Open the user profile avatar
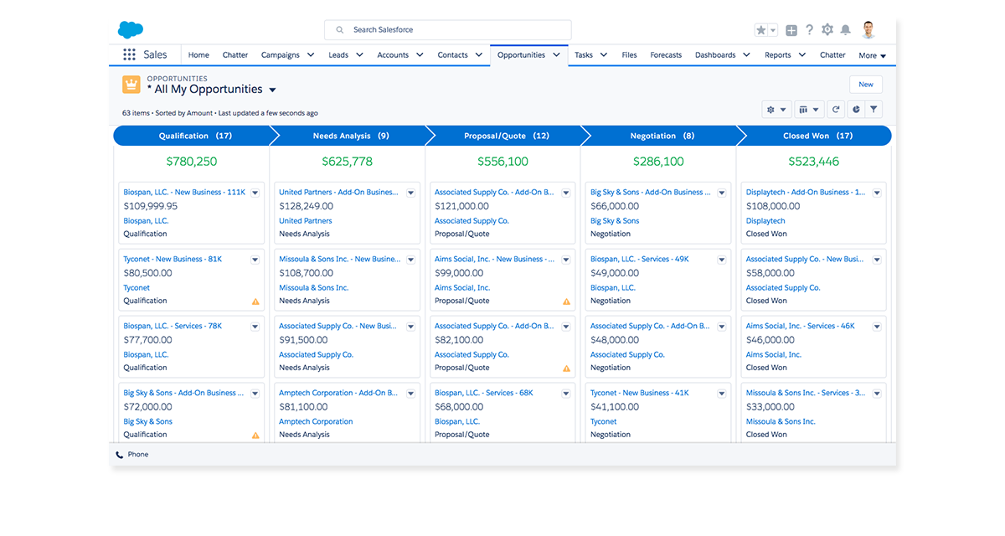Screen dimensions: 1005x536 tap(868, 30)
